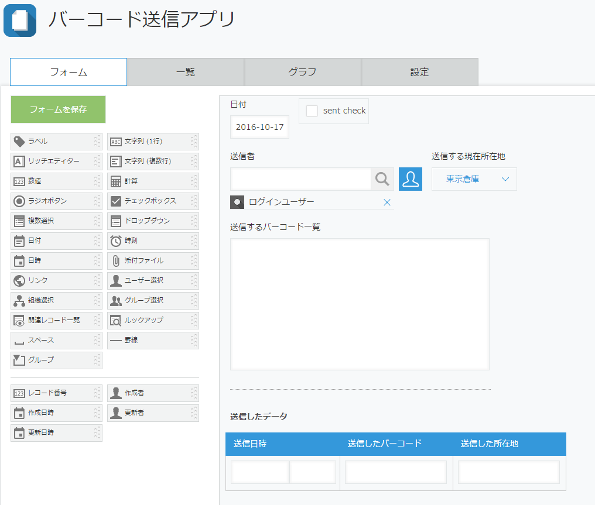Pick the 時刻 clock icon
The width and height of the screenshot is (595, 505).
pyautogui.click(x=116, y=241)
